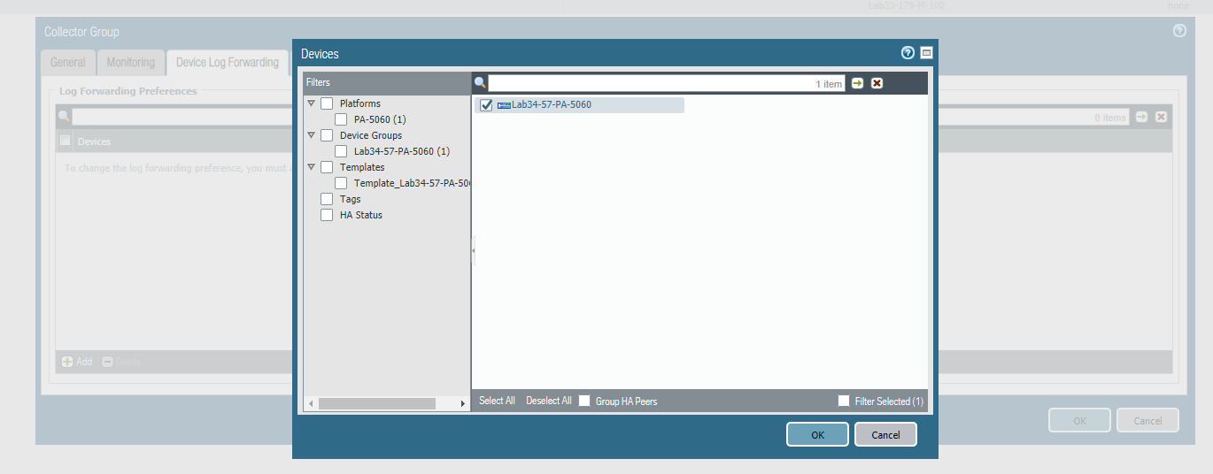
Task: Focus the Devices dialog search field
Action: [x=667, y=83]
